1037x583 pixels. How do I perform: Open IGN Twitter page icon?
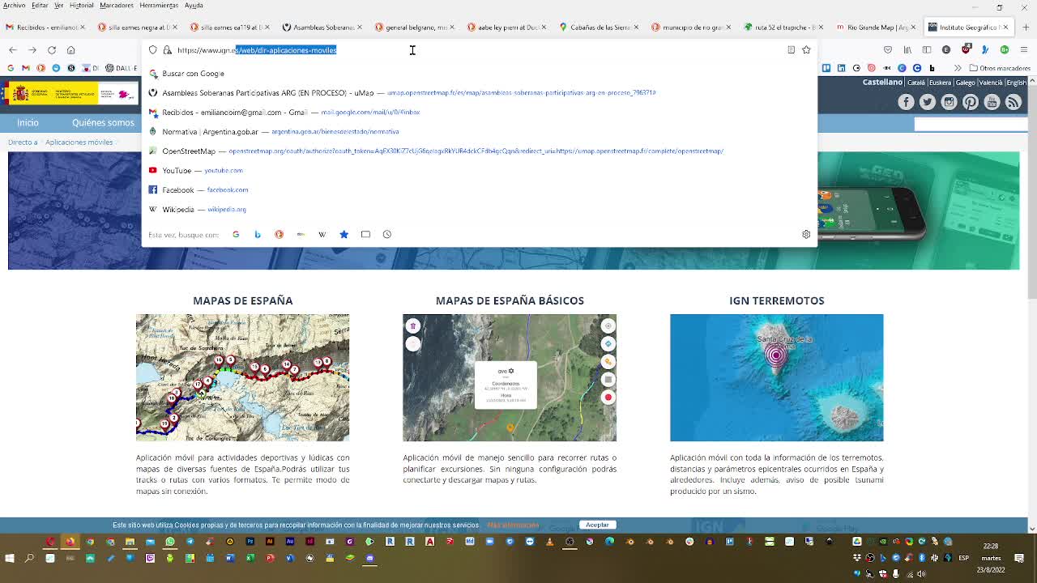tap(928, 102)
